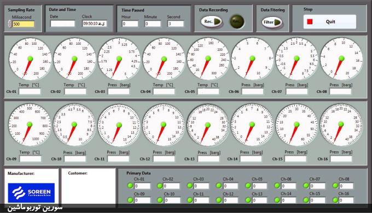The height and width of the screenshot is (213, 372).
Task: Click the Quit stop button
Action: point(329,22)
